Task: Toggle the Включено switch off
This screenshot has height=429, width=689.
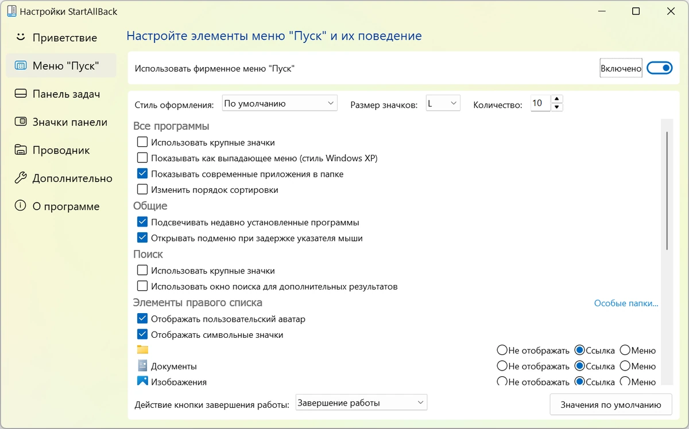Action: point(659,68)
